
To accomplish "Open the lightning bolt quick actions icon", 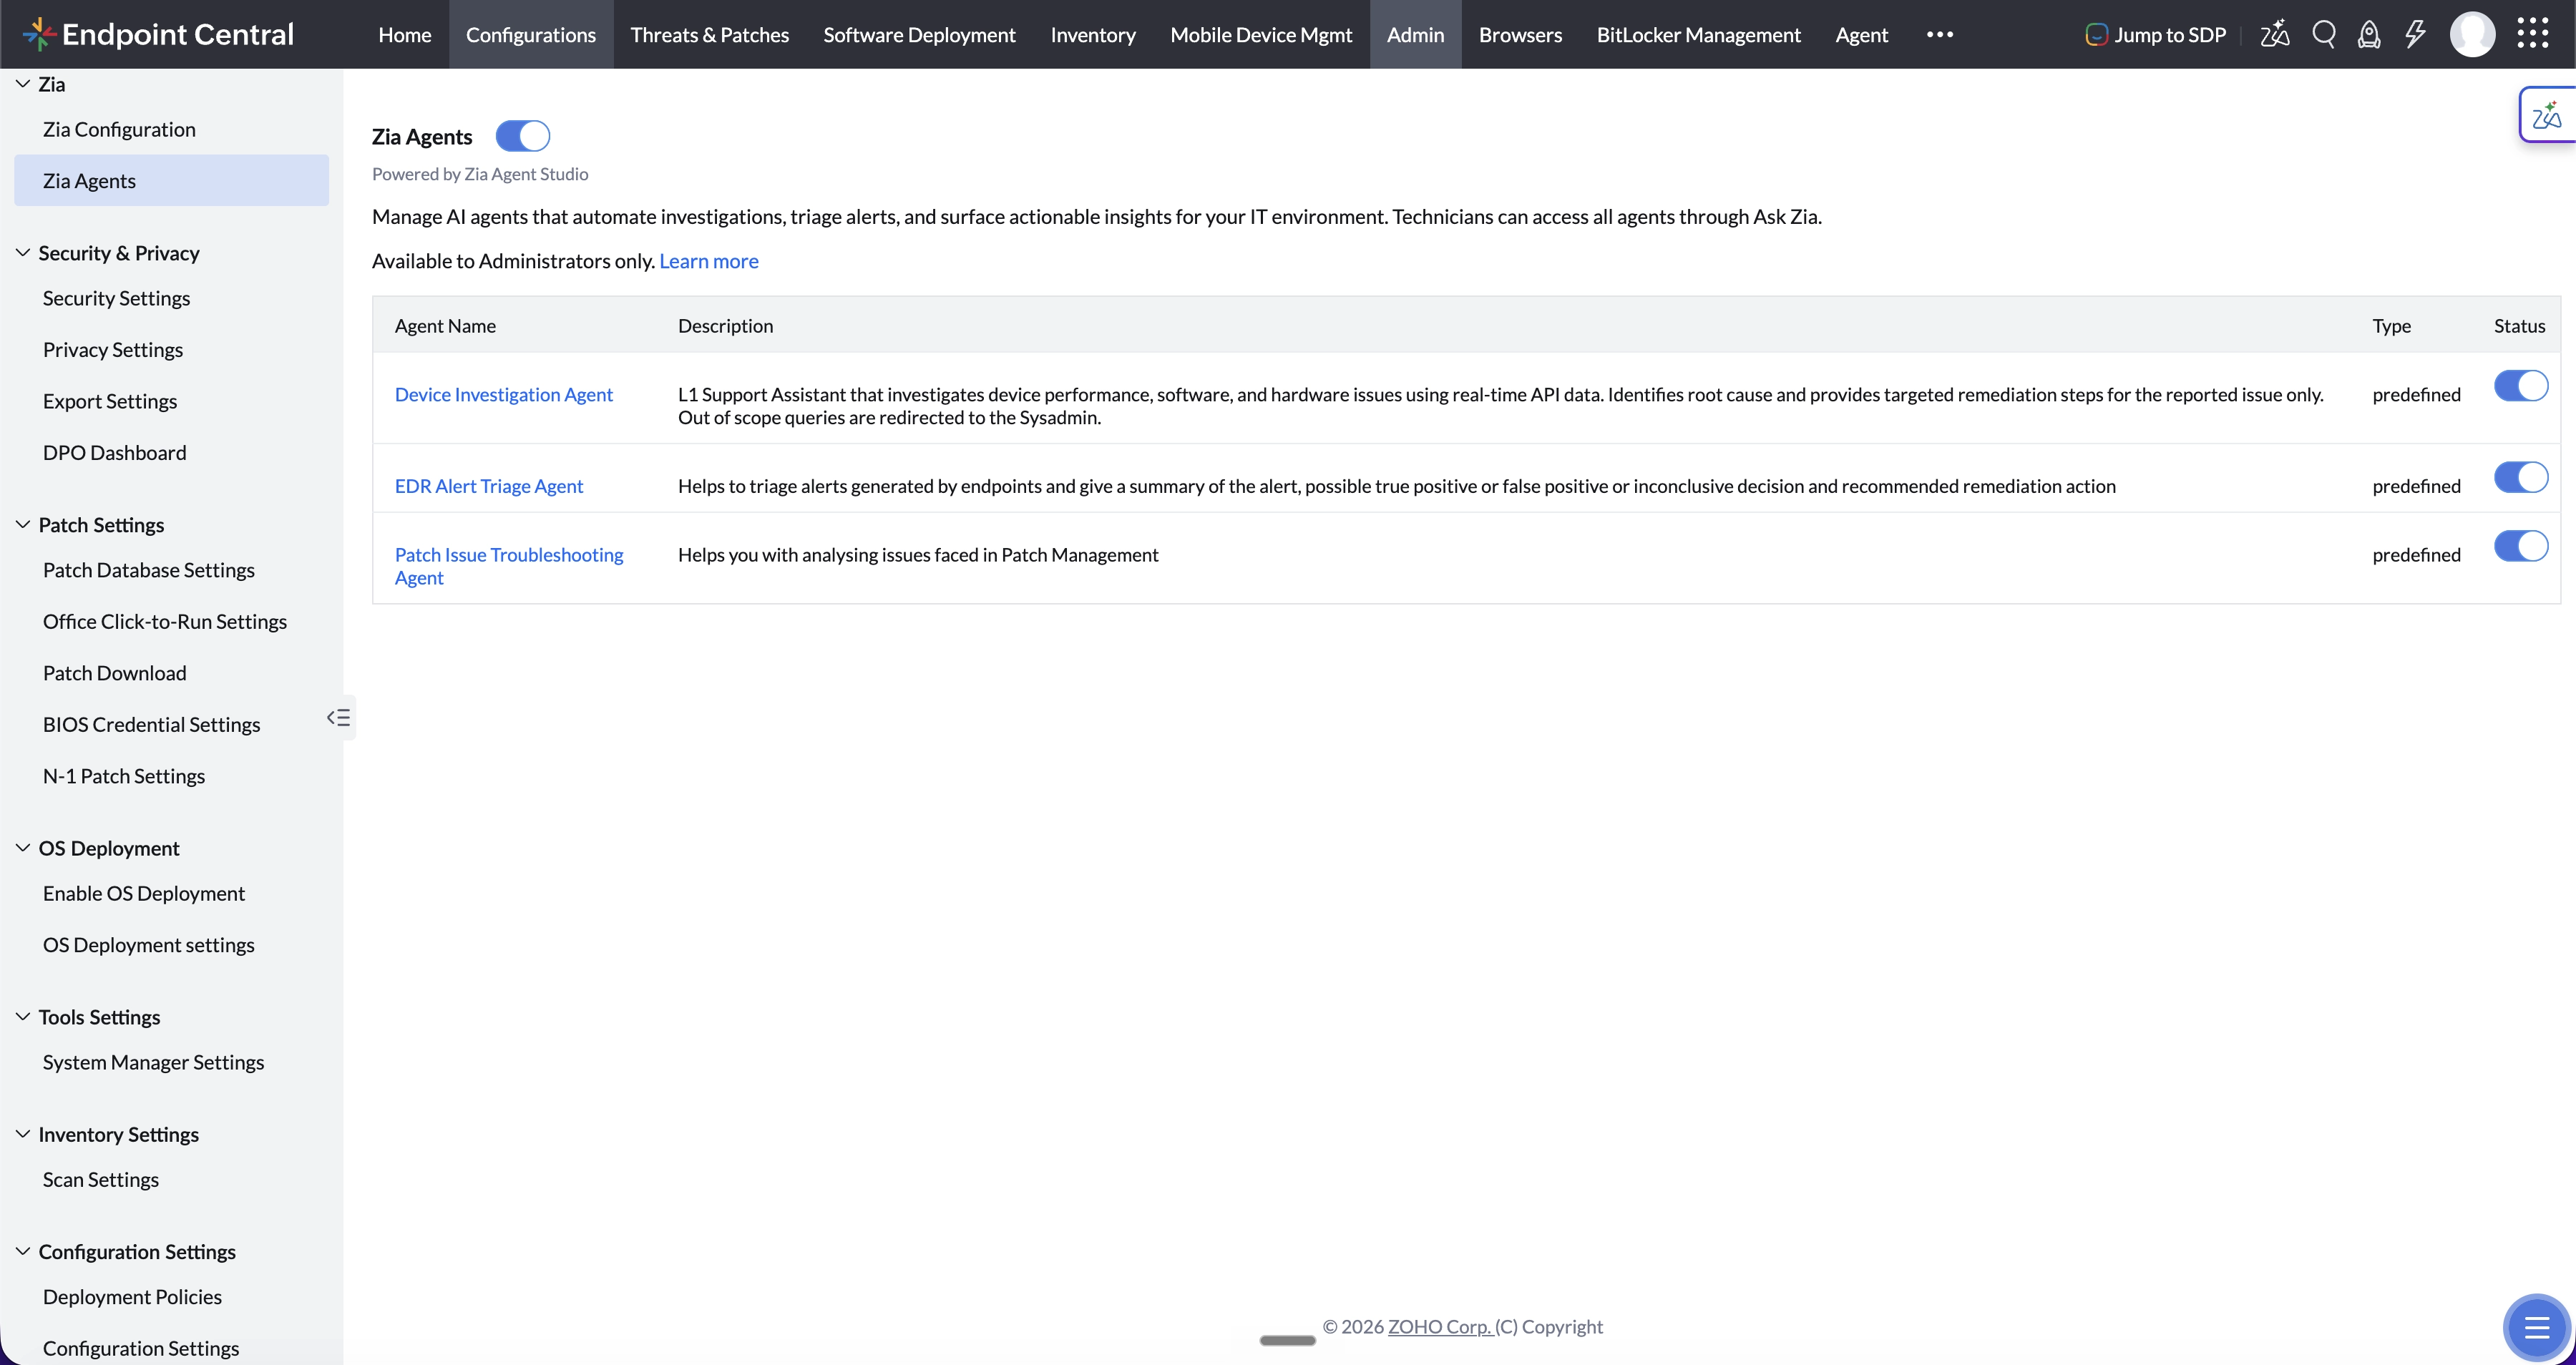I will click(x=2415, y=34).
